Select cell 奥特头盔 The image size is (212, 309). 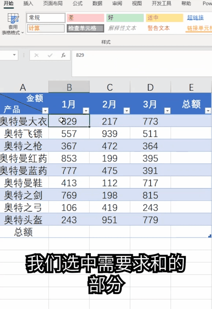tap(24, 219)
